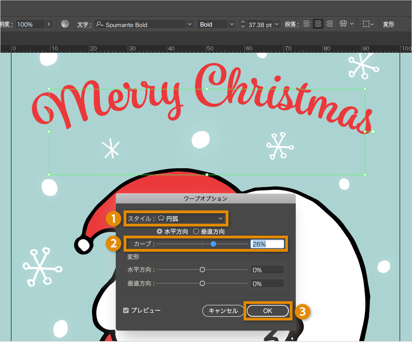Click the 水平方向 distortion slider handle
The width and height of the screenshot is (412, 342).
point(202,270)
